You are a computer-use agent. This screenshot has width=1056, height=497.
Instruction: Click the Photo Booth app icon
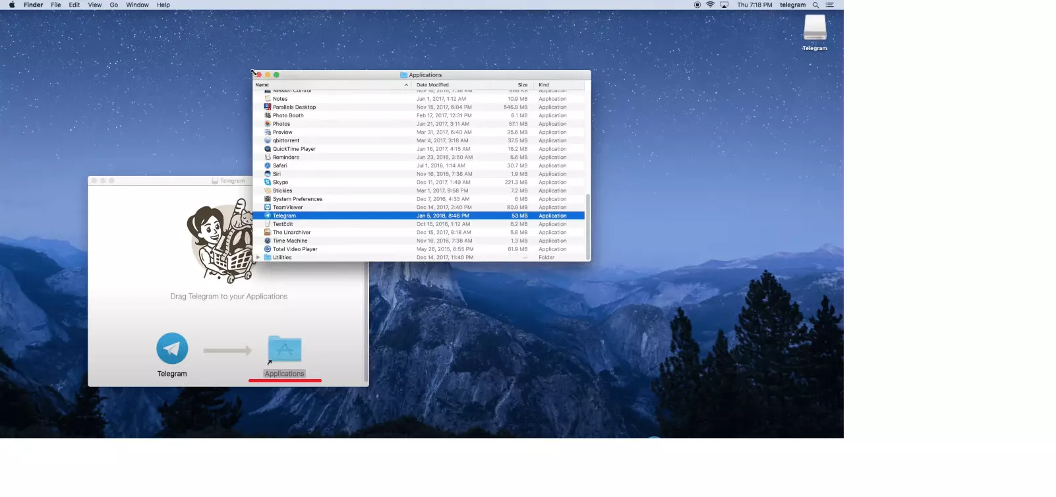(x=268, y=115)
